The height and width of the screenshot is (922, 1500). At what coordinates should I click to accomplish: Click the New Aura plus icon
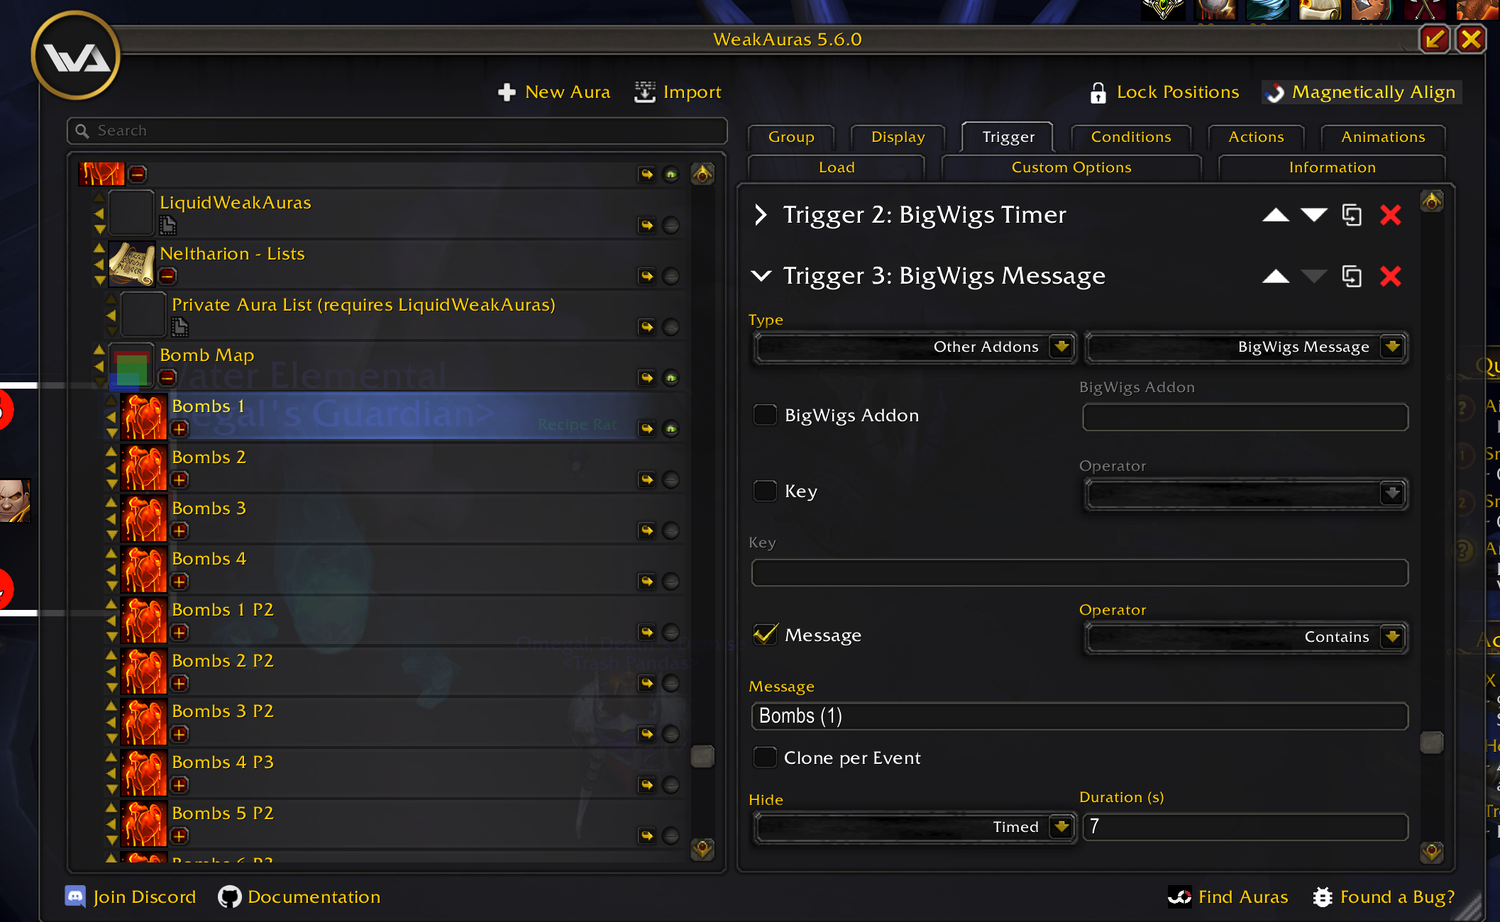(507, 92)
